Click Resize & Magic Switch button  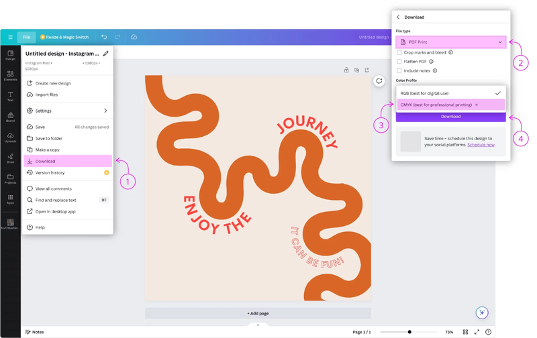point(64,37)
